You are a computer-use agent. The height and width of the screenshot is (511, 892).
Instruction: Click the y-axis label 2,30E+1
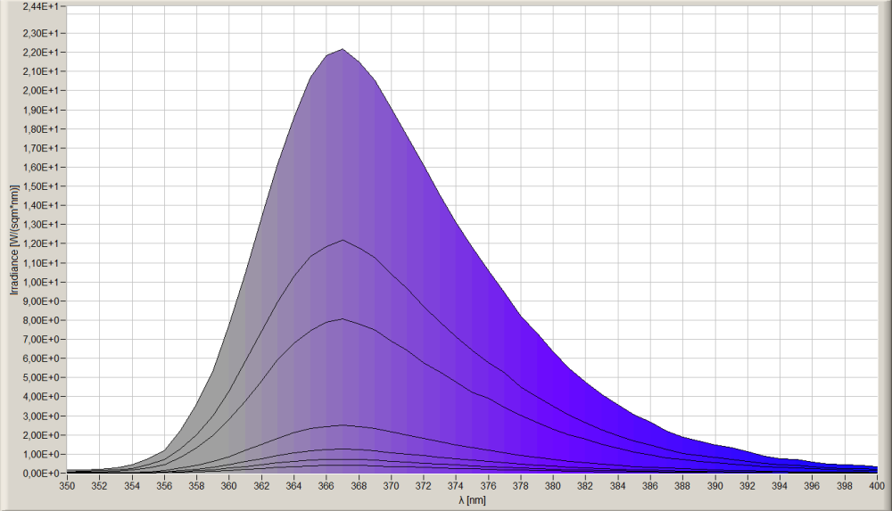[39, 33]
